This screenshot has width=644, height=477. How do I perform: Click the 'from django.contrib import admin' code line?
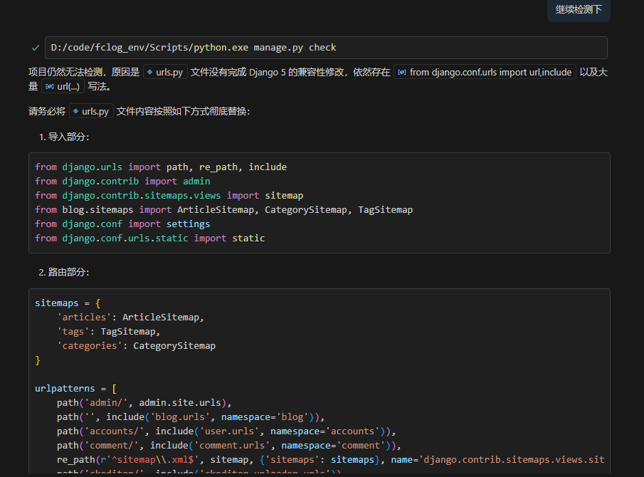tap(123, 181)
